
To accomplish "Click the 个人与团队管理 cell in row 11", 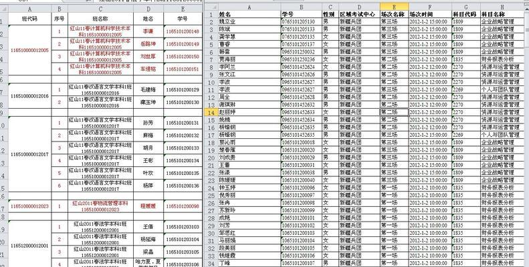I will pos(502,90).
